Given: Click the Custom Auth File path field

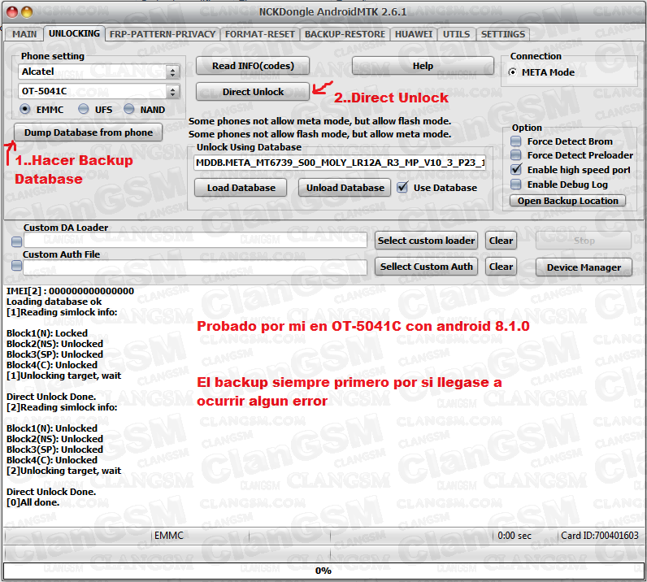Looking at the screenshot, I should click(x=195, y=267).
